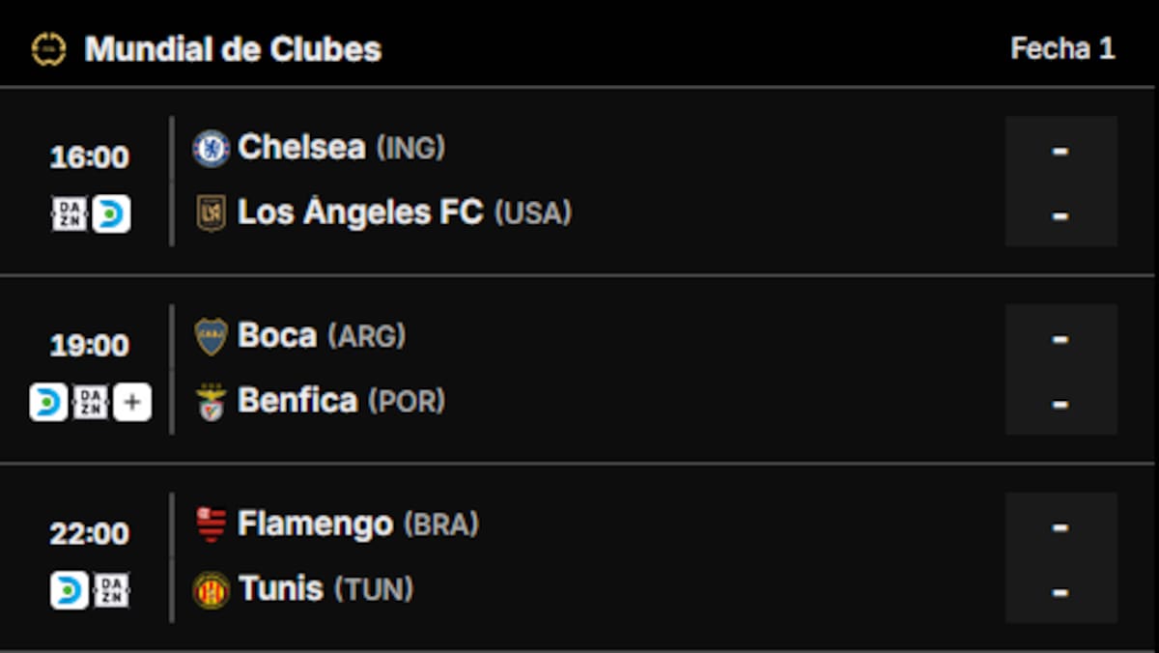
Task: Open the Benfica team name
Action: [x=297, y=401]
